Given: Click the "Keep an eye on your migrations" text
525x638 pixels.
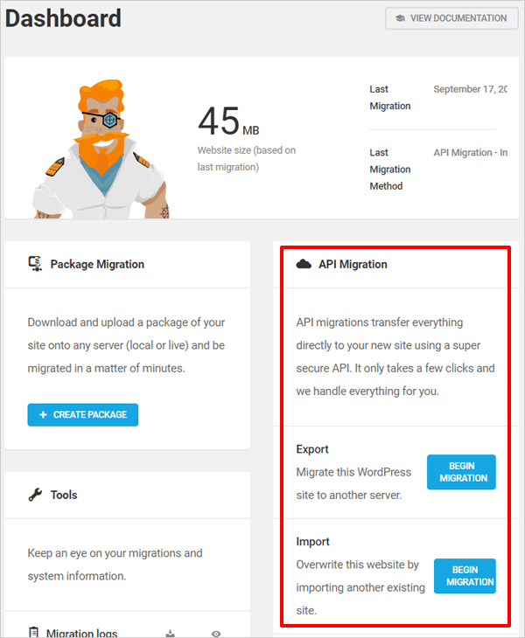Looking at the screenshot, I should (x=115, y=565).
